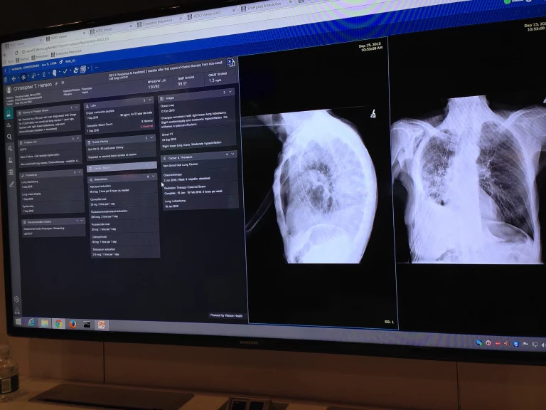Select Spirometry procedure row

(52, 209)
